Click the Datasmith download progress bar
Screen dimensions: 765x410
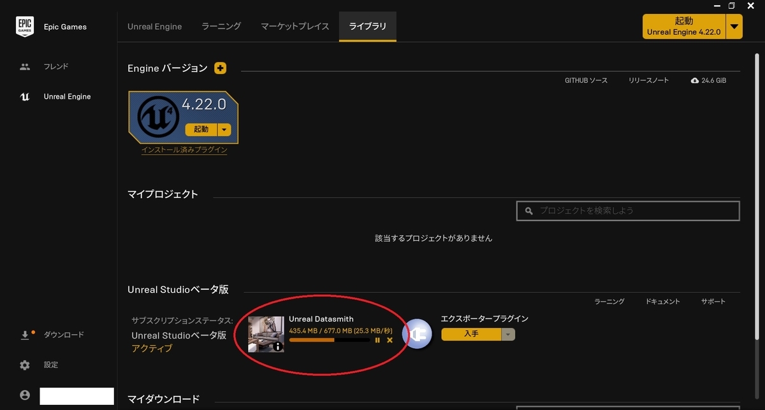[330, 340]
